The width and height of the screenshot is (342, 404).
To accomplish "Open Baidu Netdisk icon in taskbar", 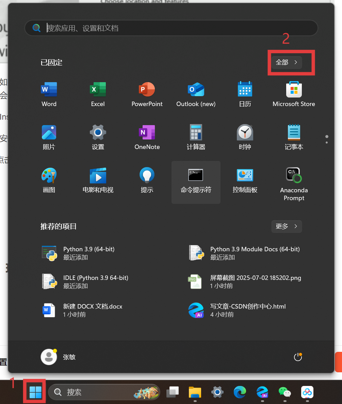I will coord(307,392).
